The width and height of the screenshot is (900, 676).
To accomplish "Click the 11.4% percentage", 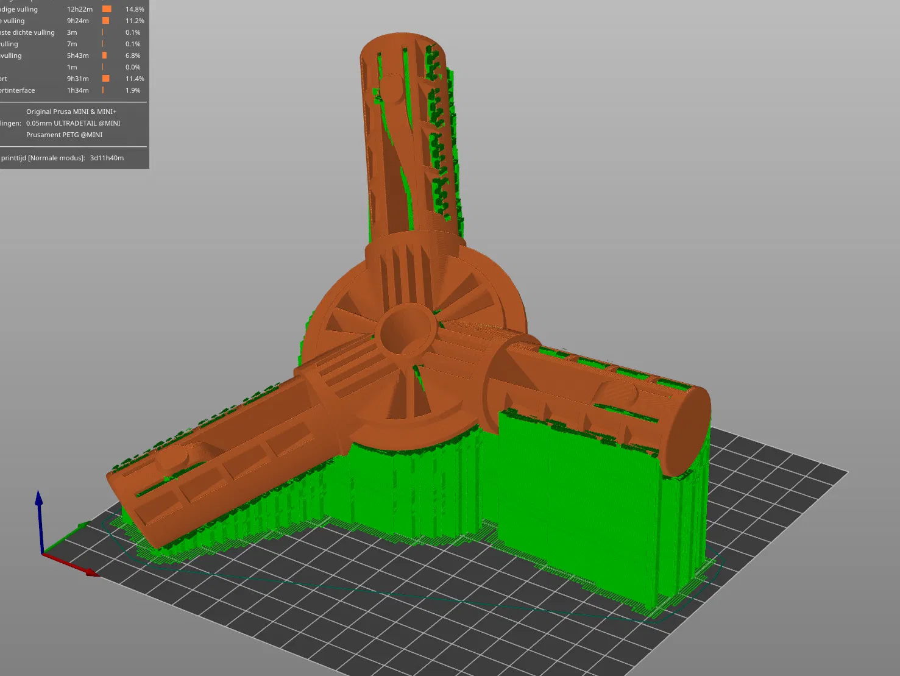I will [x=135, y=79].
